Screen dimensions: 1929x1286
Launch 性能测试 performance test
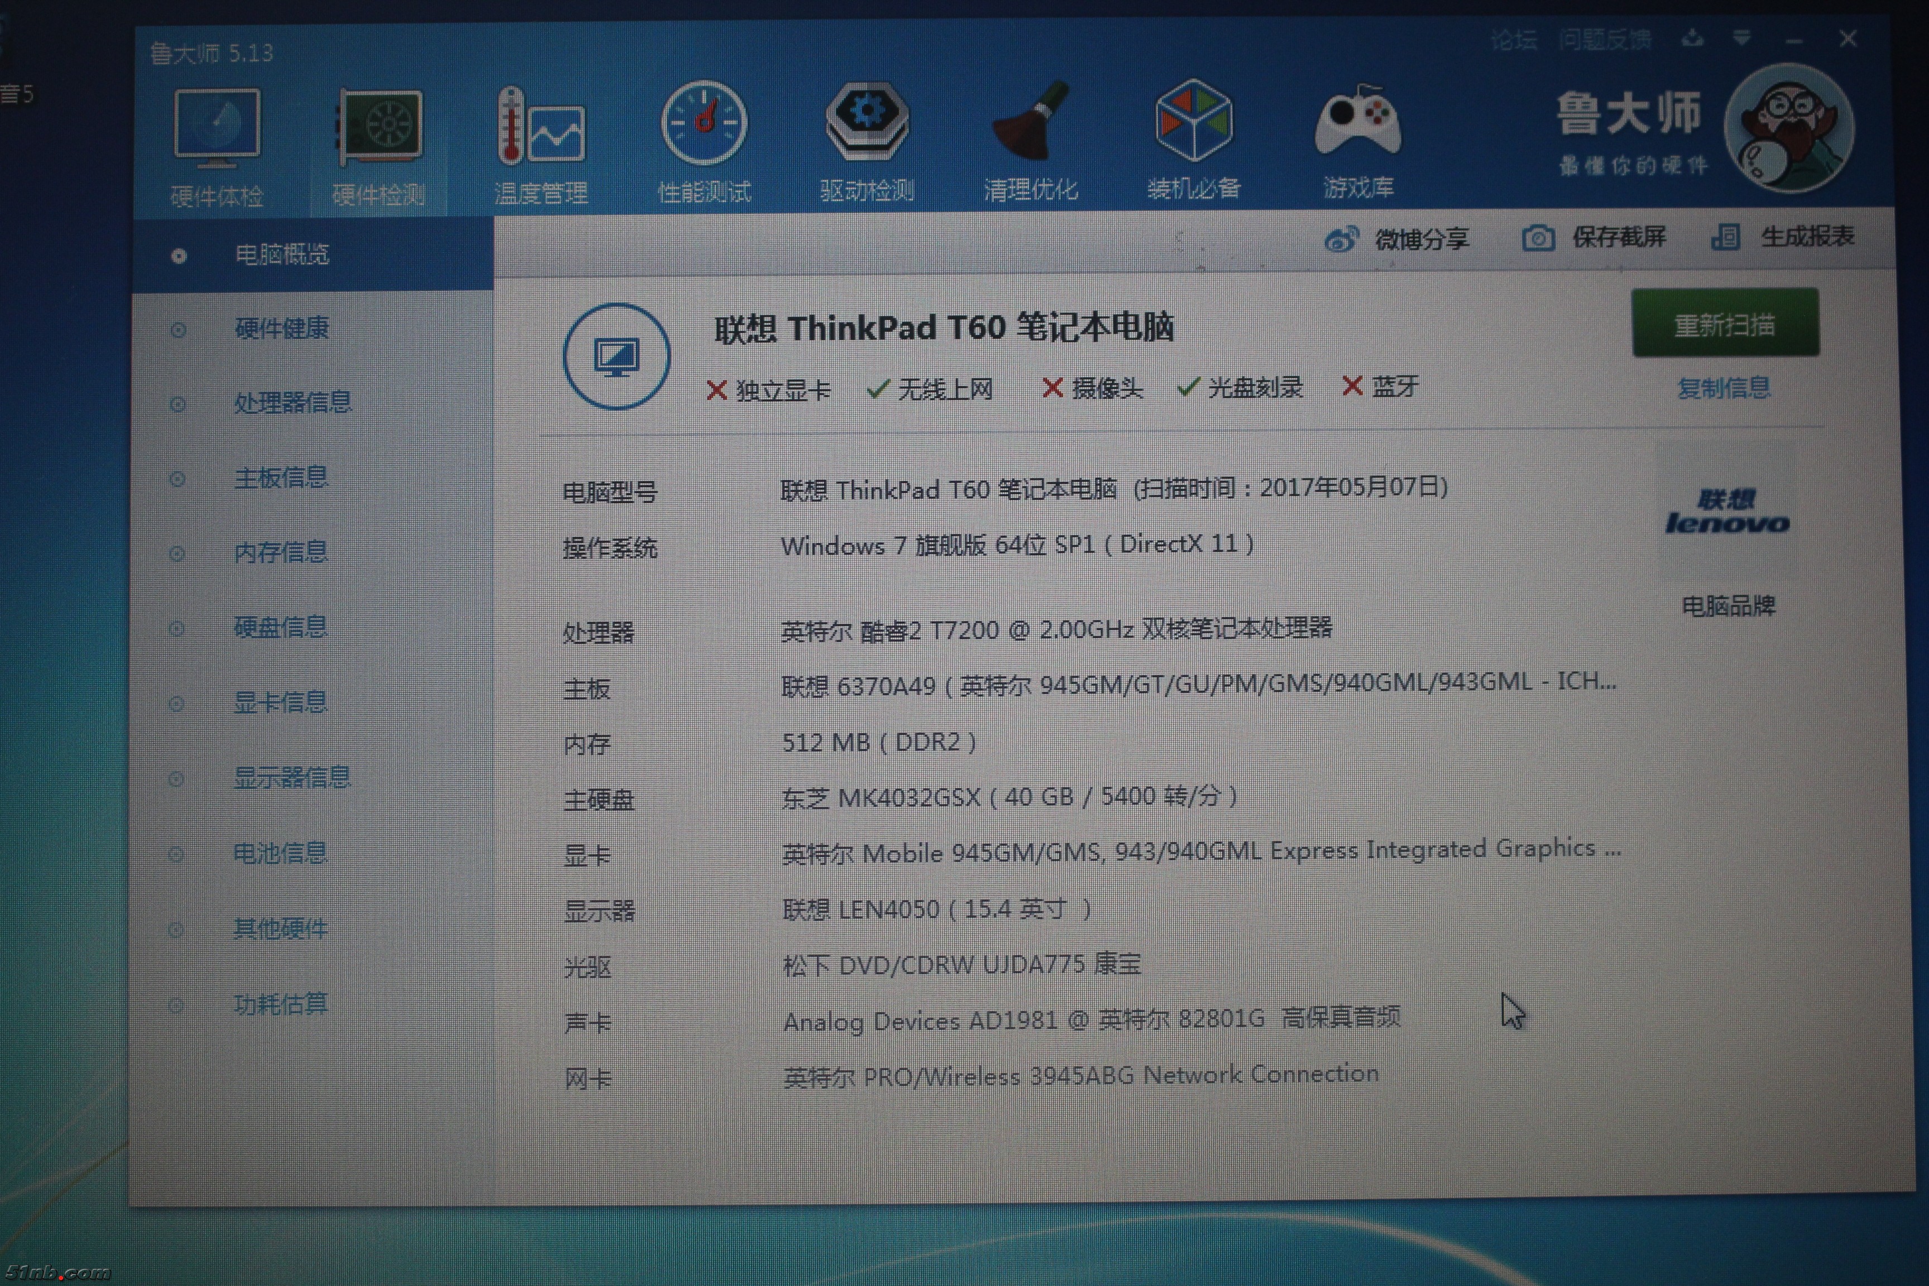tap(704, 123)
